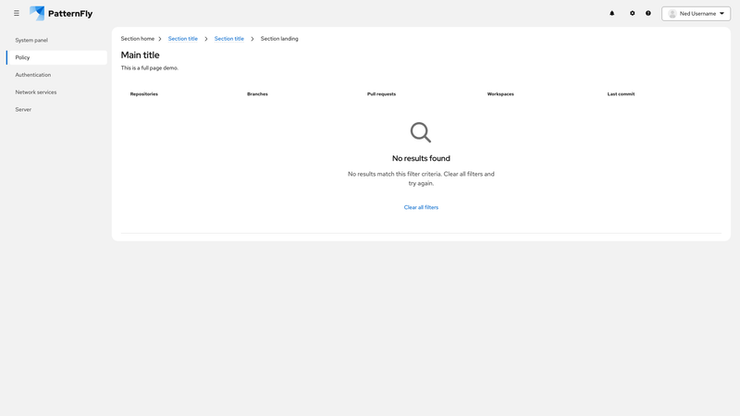The width and height of the screenshot is (740, 416).
Task: Go to Authentication nav item
Action: point(56,75)
